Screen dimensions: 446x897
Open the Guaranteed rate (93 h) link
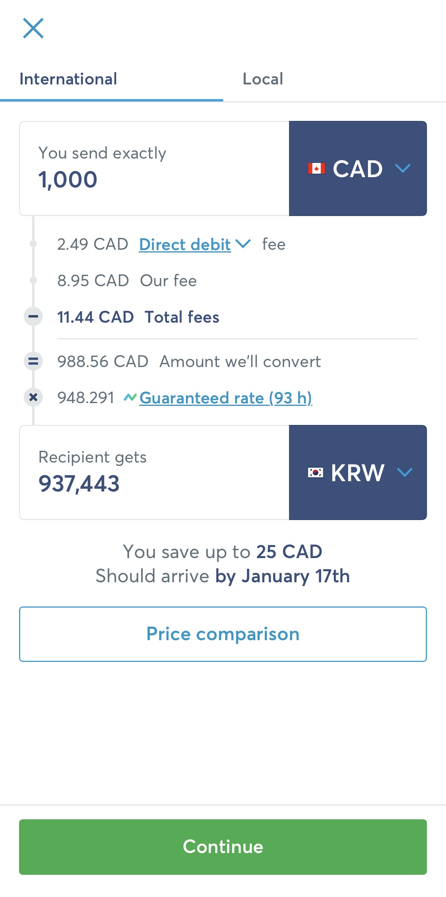tap(226, 398)
